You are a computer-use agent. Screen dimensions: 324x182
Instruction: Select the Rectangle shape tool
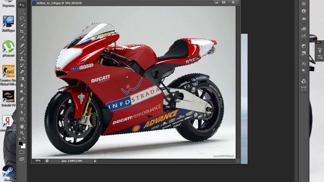[x=22, y=119]
